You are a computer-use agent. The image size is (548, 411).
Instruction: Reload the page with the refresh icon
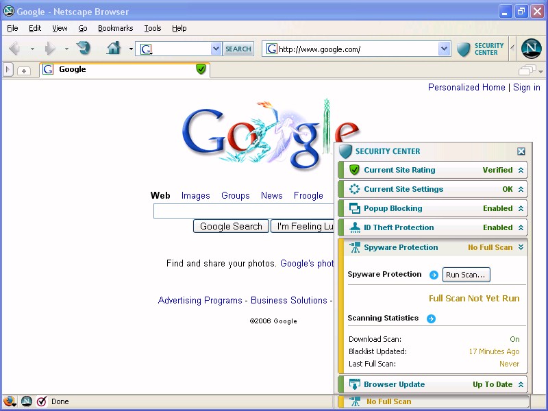point(84,48)
